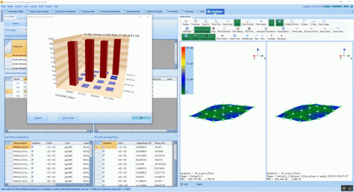Show the Origin marker
The width and height of the screenshot is (354, 192).
coord(313,22)
